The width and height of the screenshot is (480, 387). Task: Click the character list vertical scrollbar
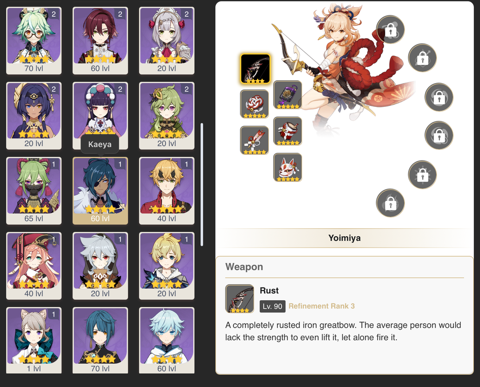[202, 184]
